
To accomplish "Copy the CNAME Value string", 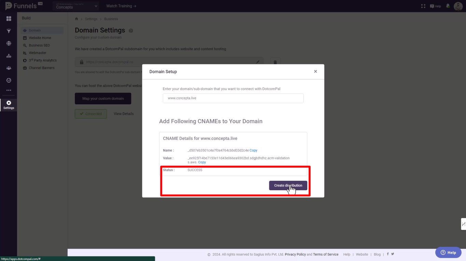I will [x=202, y=162].
